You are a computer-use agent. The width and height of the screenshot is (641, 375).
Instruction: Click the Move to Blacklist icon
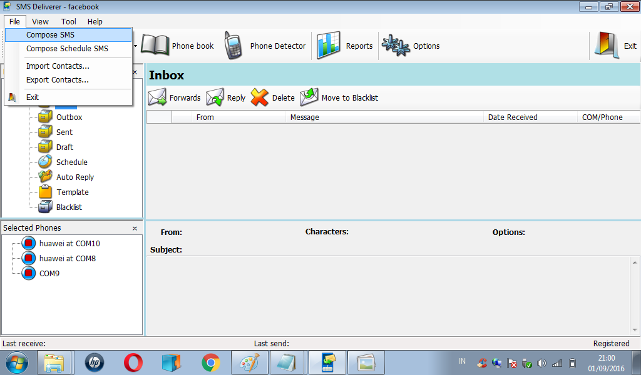tap(309, 97)
